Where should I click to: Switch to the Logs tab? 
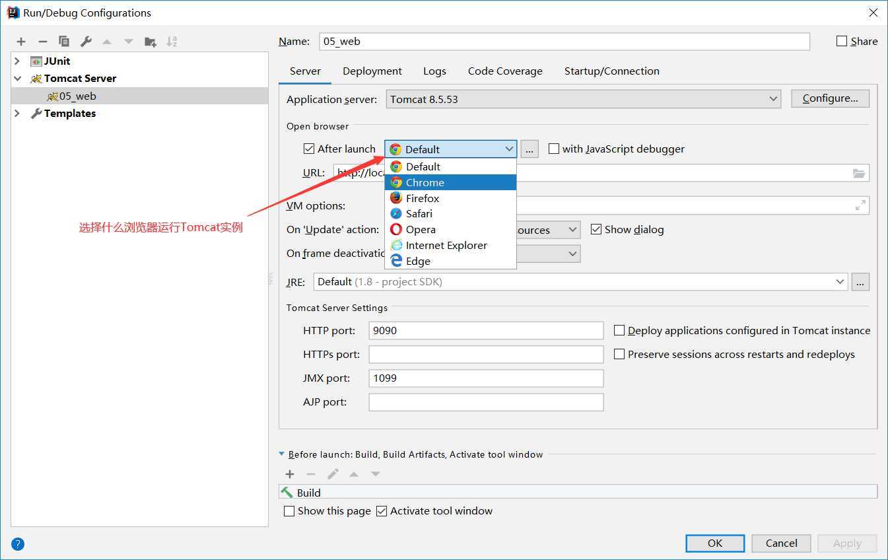coord(434,71)
